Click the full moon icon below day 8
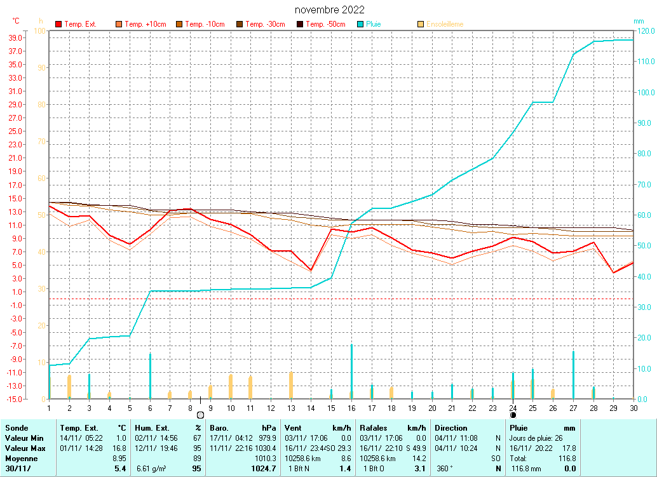The width and height of the screenshot is (657, 477). (200, 414)
